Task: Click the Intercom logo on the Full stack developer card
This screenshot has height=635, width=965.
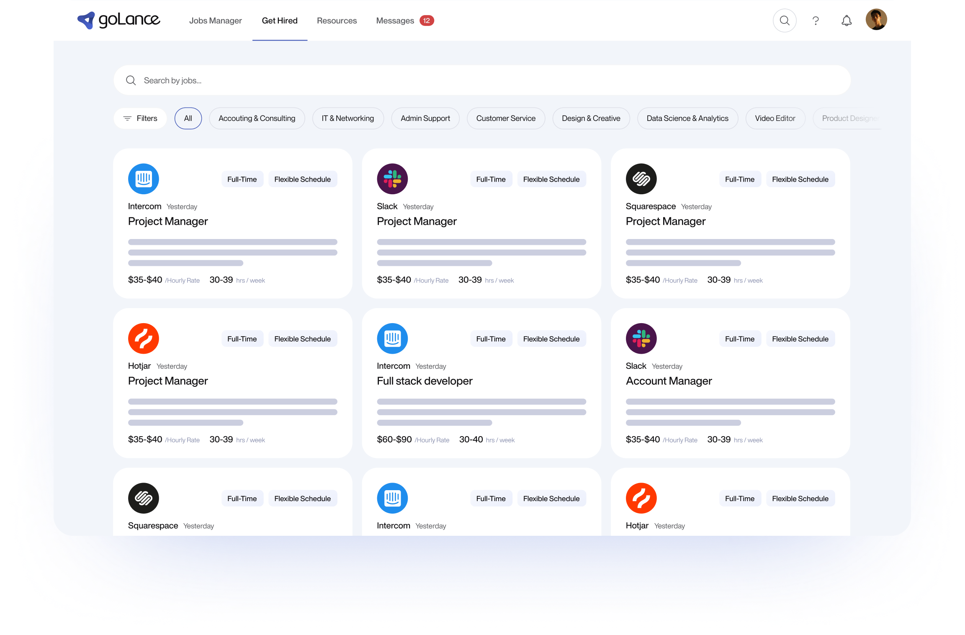Action: click(x=392, y=338)
